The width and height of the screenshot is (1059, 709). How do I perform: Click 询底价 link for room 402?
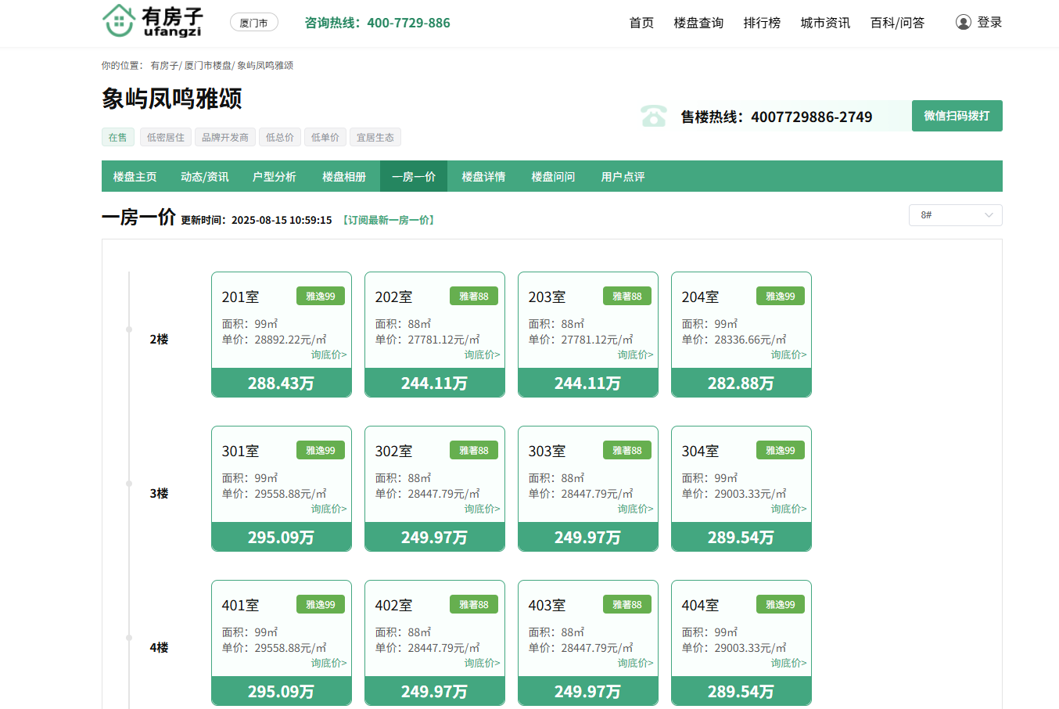tap(483, 664)
